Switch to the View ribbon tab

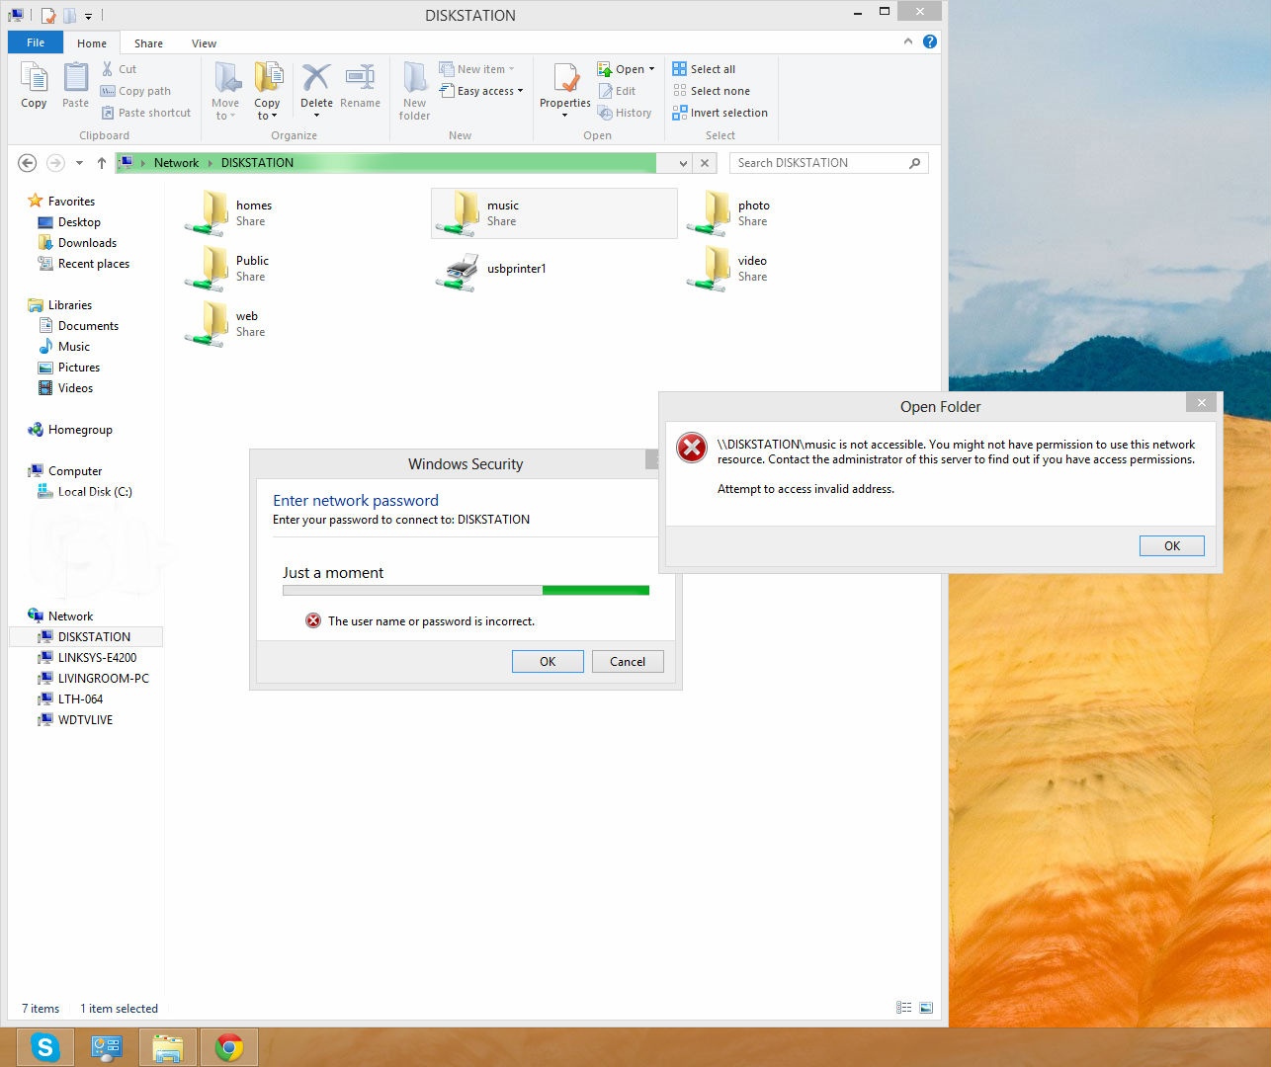(205, 42)
